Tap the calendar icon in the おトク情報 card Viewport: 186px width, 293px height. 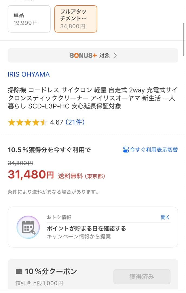pyautogui.click(x=28, y=227)
